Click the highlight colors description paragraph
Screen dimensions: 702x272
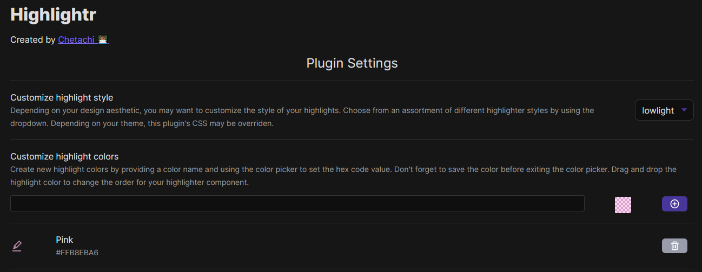[x=343, y=176]
